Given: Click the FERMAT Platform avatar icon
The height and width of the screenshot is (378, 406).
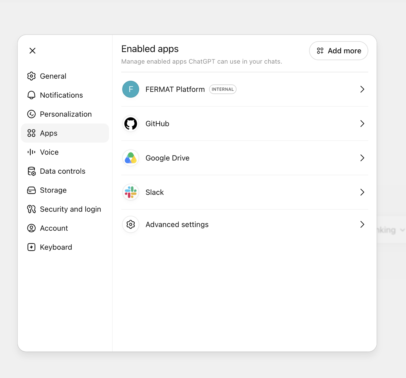Looking at the screenshot, I should click(131, 89).
